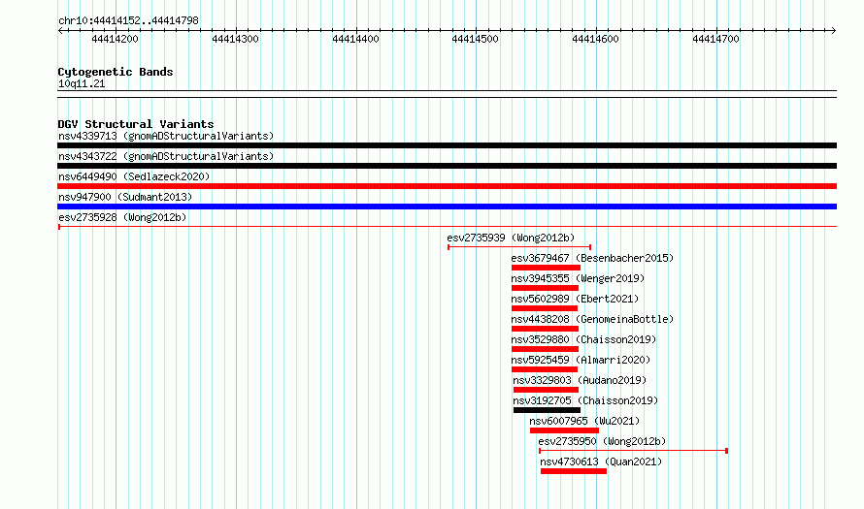Click the DGV Structural Variants track title

136,124
